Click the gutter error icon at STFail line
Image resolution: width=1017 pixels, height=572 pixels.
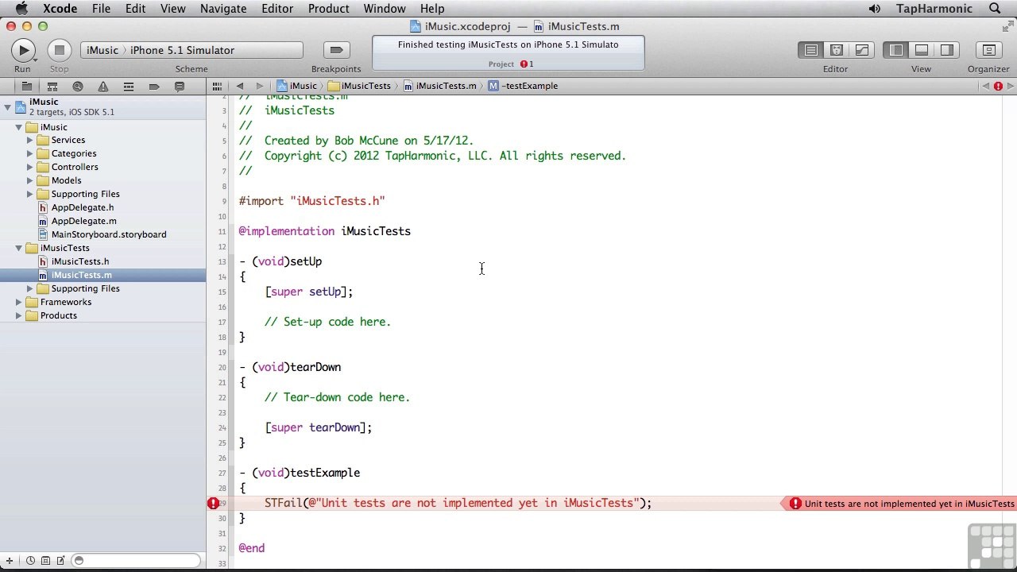click(x=213, y=503)
